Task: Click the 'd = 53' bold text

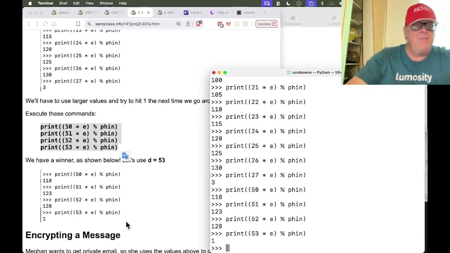Action: click(156, 160)
